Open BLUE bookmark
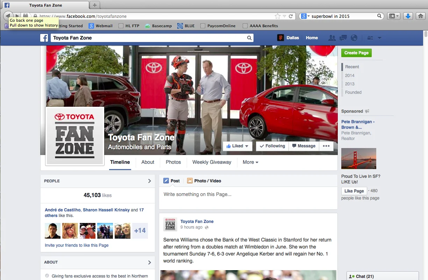 point(186,26)
